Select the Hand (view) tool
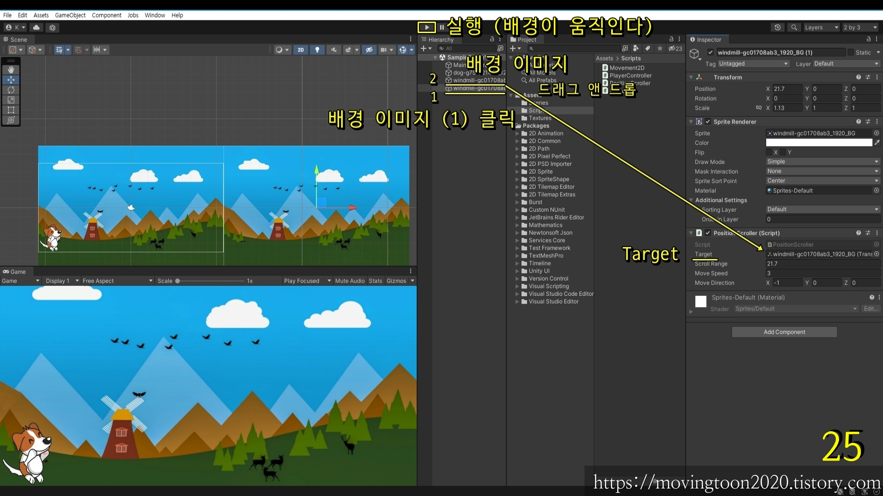The image size is (883, 496). [11, 70]
